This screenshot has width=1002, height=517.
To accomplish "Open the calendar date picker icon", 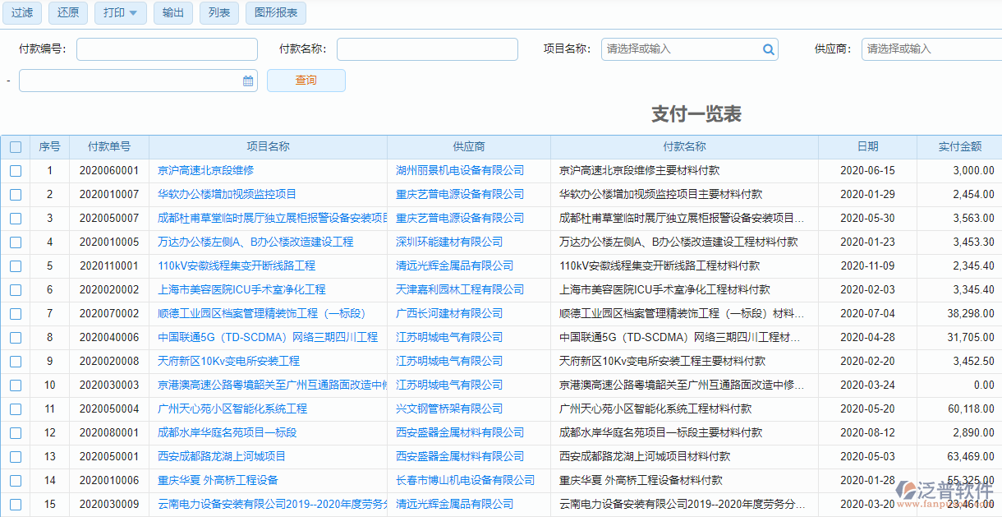I will click(x=248, y=80).
